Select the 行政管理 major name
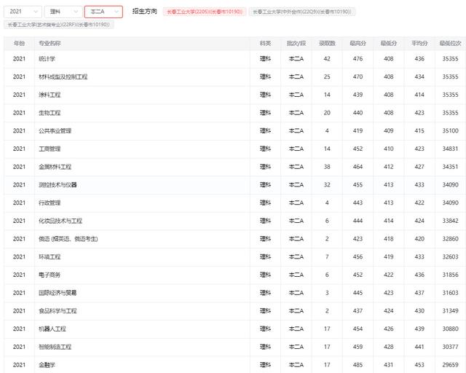 tap(50, 203)
